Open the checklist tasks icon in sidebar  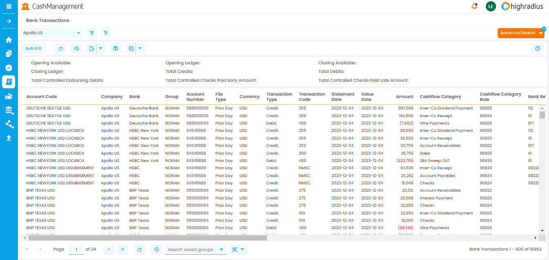pos(9,54)
